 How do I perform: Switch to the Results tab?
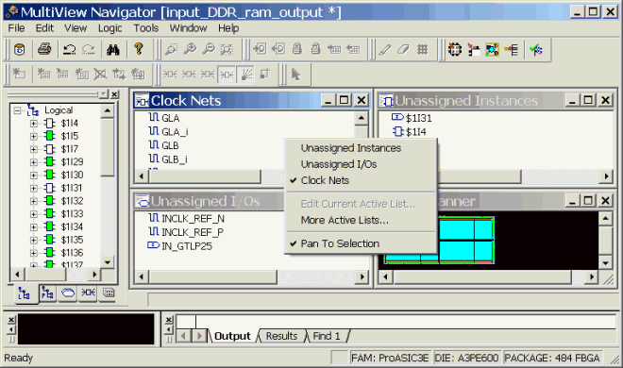[x=281, y=336]
